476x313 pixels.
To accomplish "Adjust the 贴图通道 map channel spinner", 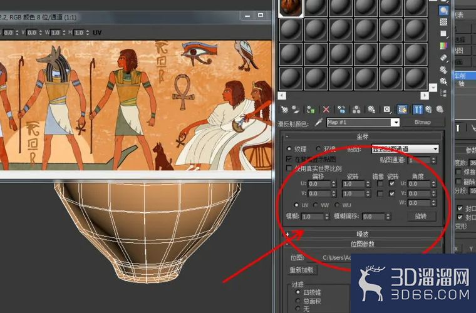I will [x=433, y=160].
